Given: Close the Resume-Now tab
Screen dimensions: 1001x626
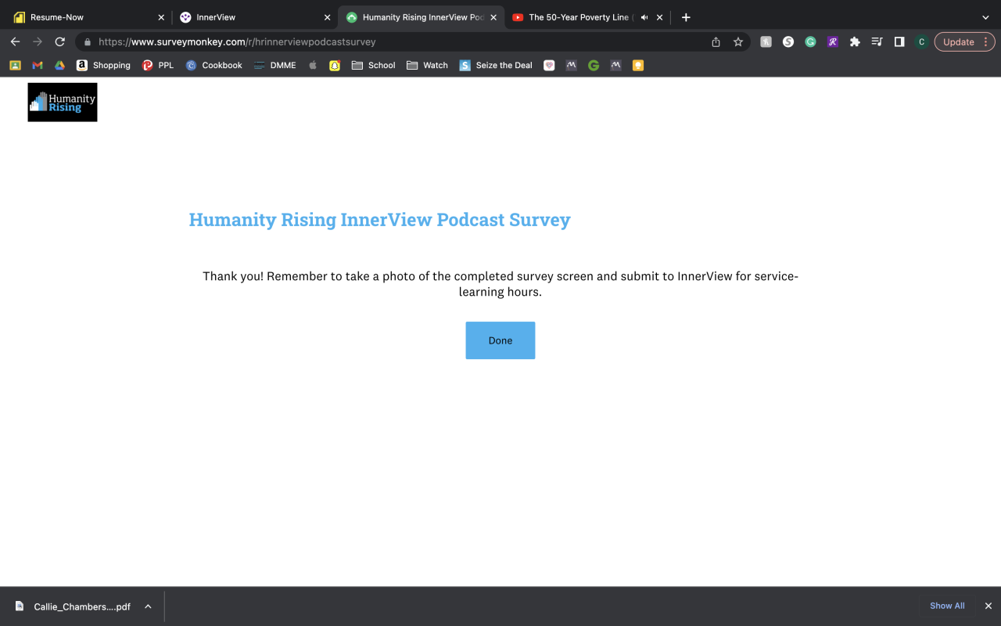Looking at the screenshot, I should (x=161, y=17).
